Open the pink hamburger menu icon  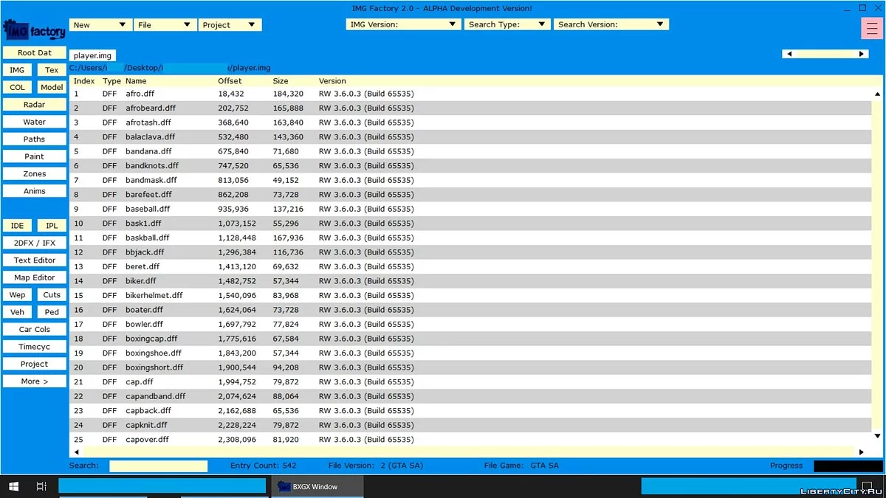[872, 27]
